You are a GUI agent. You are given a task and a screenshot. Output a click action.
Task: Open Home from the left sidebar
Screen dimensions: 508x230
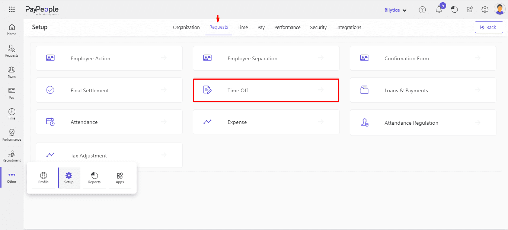click(12, 30)
